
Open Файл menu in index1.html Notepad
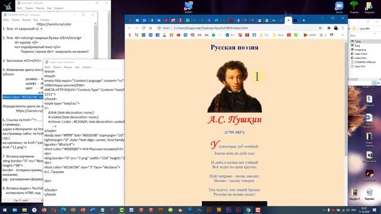(x=48, y=67)
